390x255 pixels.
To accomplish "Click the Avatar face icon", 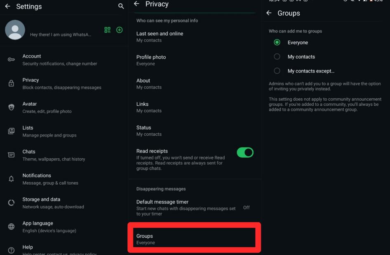I will [x=11, y=107].
